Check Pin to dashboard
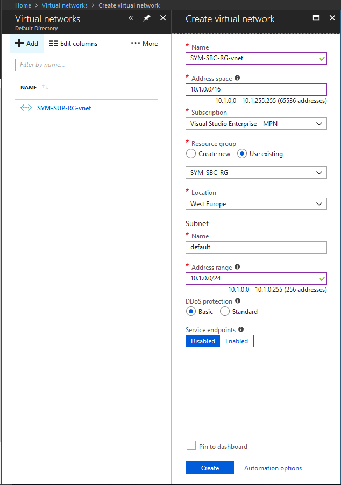Viewport: 341px width, 485px height. 191,446
